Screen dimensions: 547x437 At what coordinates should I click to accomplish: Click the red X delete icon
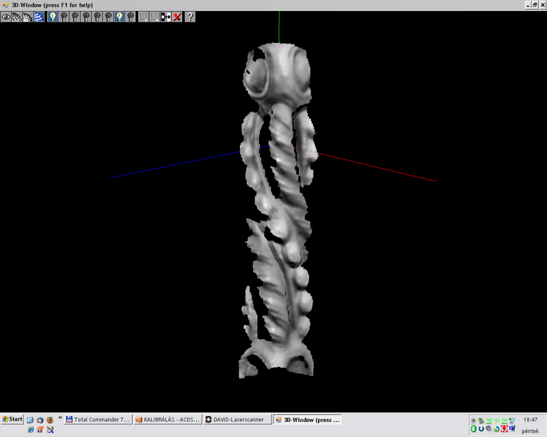(177, 16)
